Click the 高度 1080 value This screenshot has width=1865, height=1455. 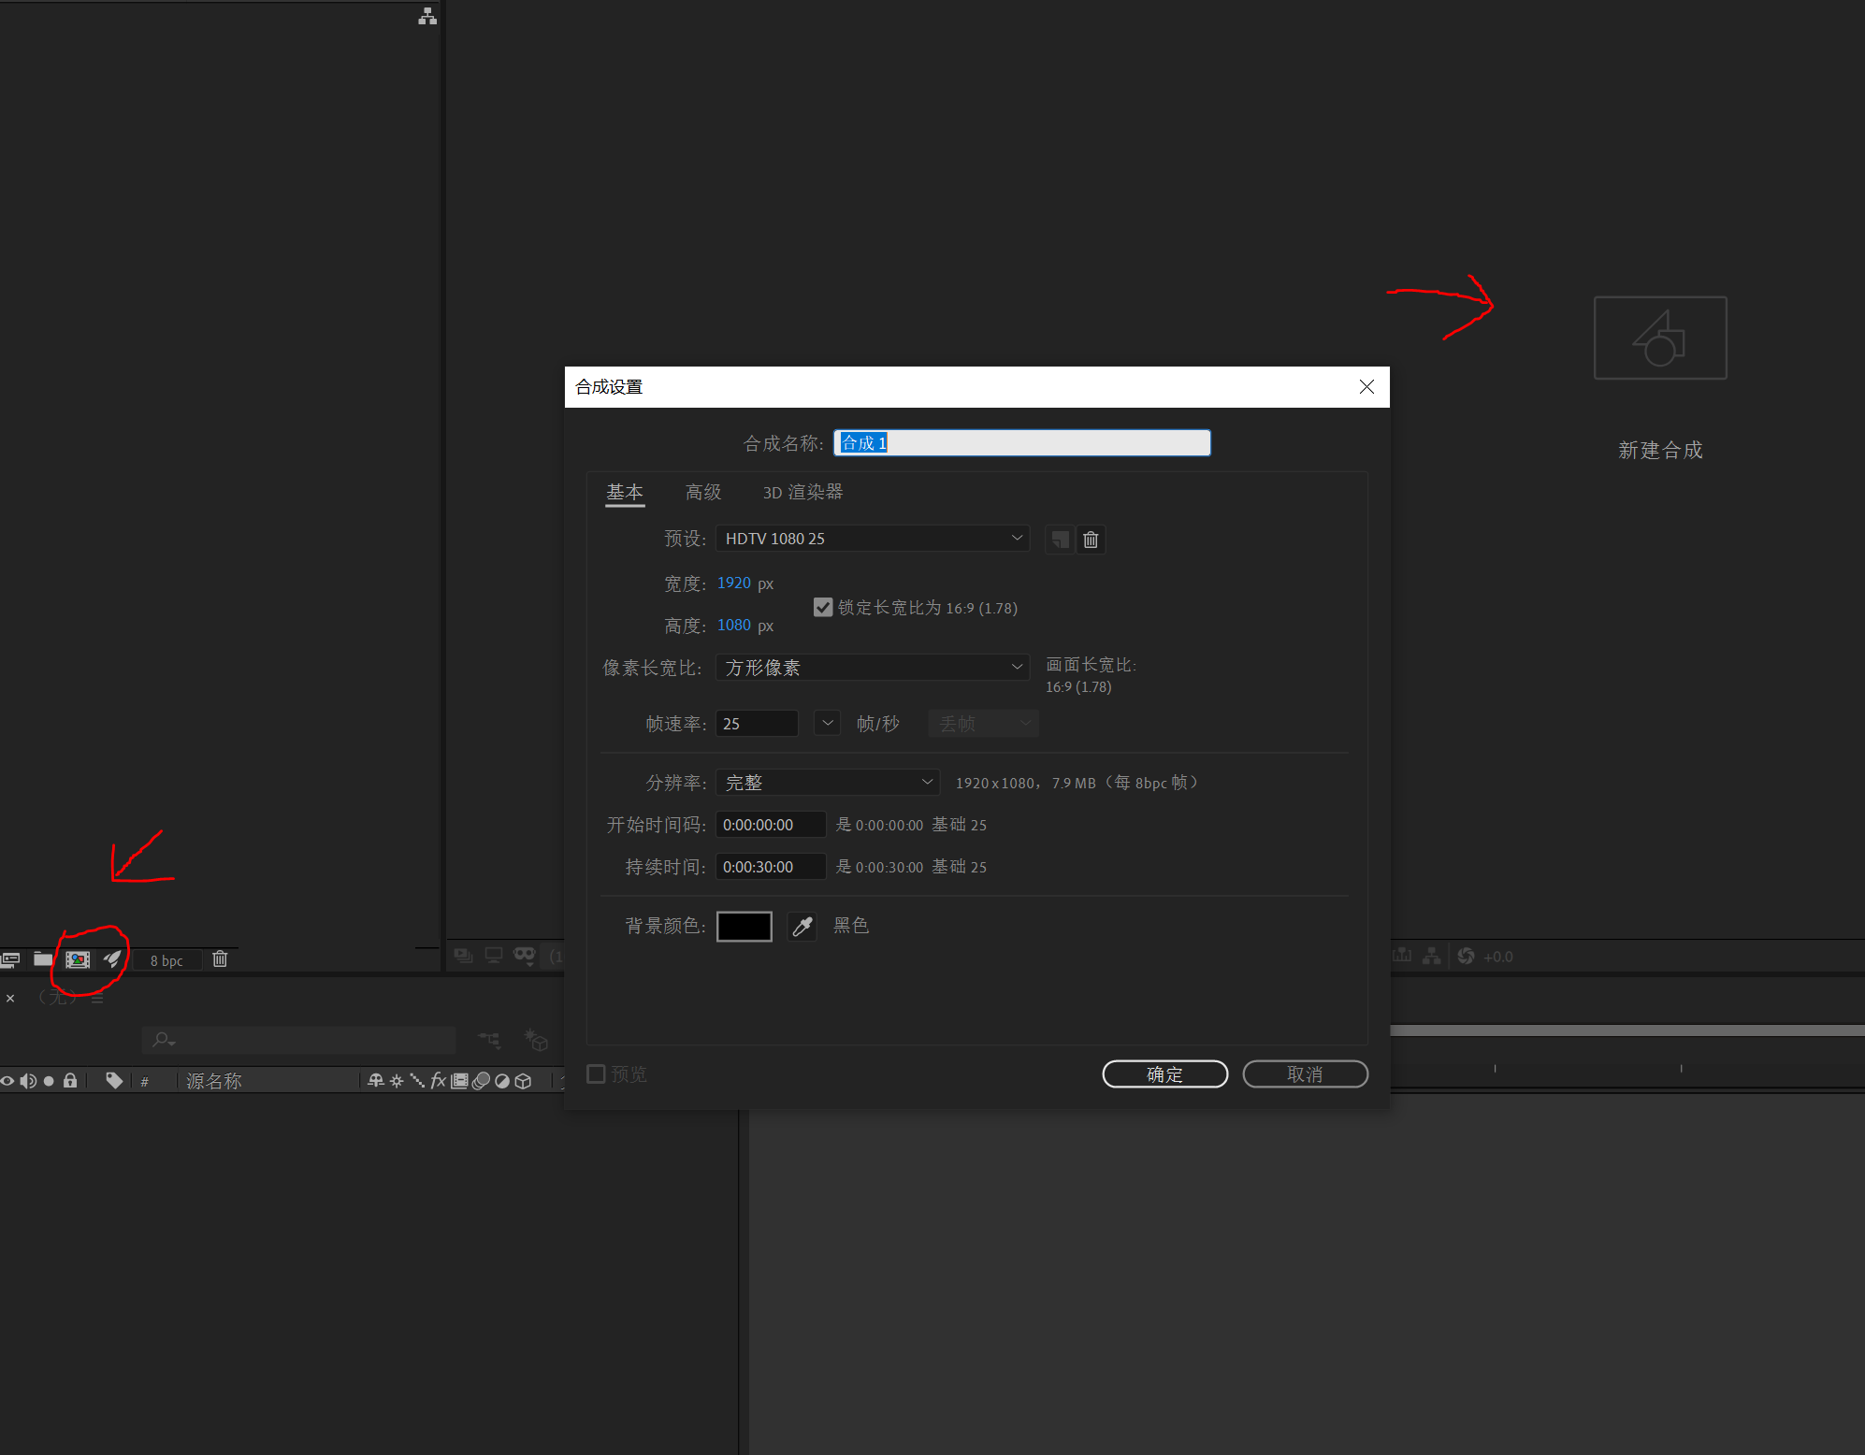pyautogui.click(x=733, y=625)
